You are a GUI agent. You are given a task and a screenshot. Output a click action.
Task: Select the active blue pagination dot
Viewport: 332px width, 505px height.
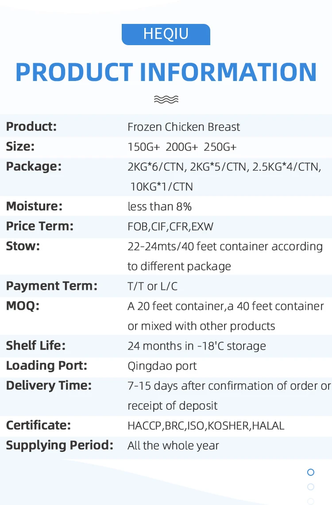pos(311,472)
